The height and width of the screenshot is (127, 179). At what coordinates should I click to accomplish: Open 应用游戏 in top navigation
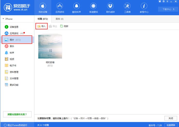[60, 8]
